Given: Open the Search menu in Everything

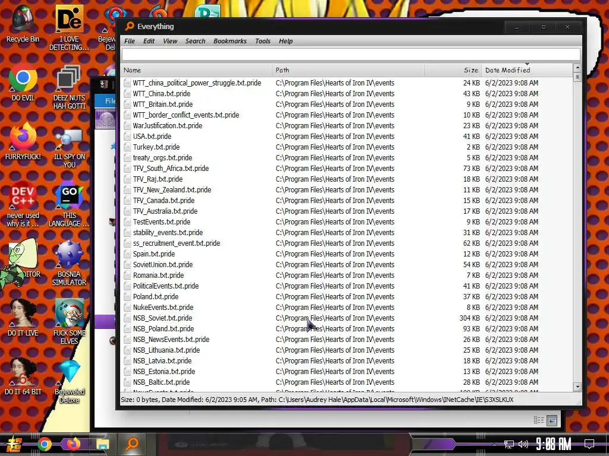Looking at the screenshot, I should coord(195,41).
